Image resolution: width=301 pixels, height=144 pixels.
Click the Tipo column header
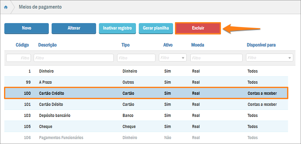click(125, 45)
